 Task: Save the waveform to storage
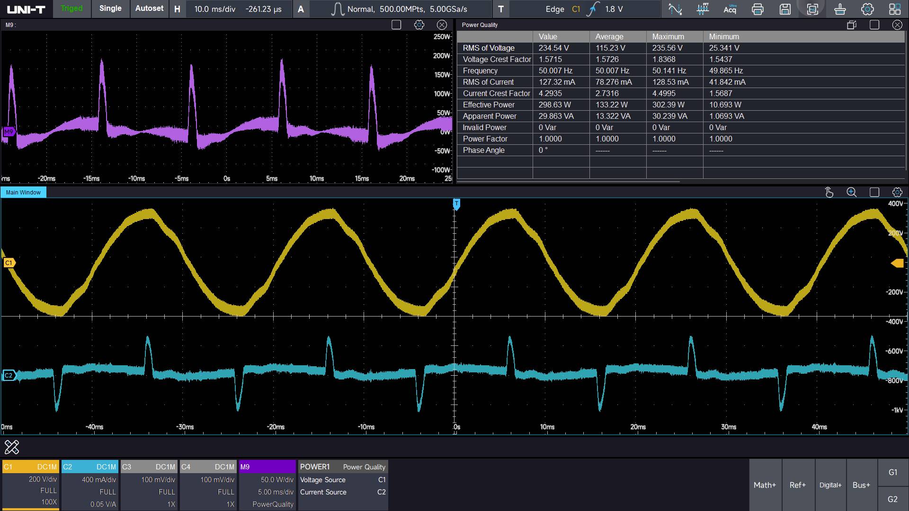point(785,9)
